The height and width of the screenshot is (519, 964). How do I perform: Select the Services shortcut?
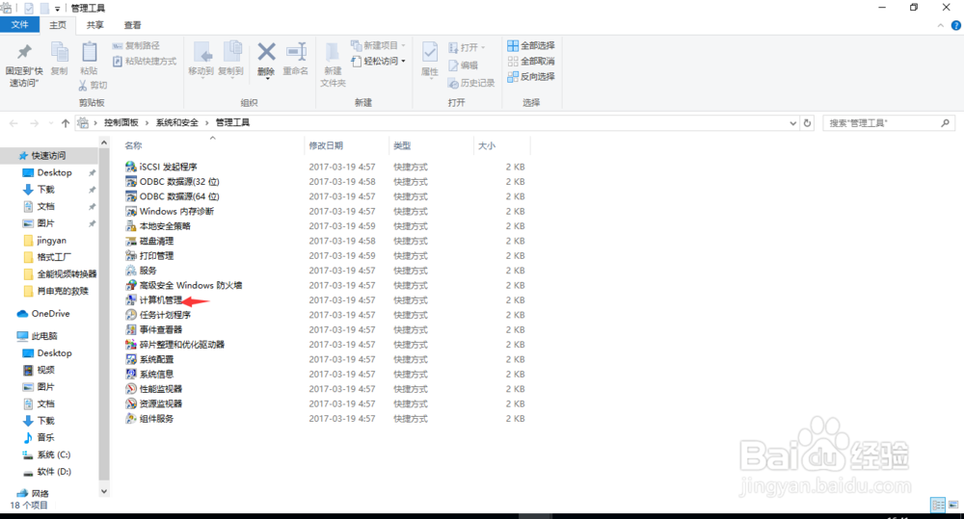(x=141, y=271)
